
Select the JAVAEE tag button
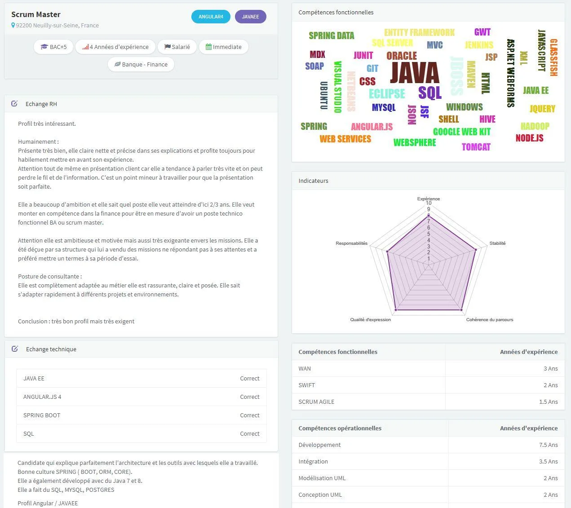tap(250, 17)
